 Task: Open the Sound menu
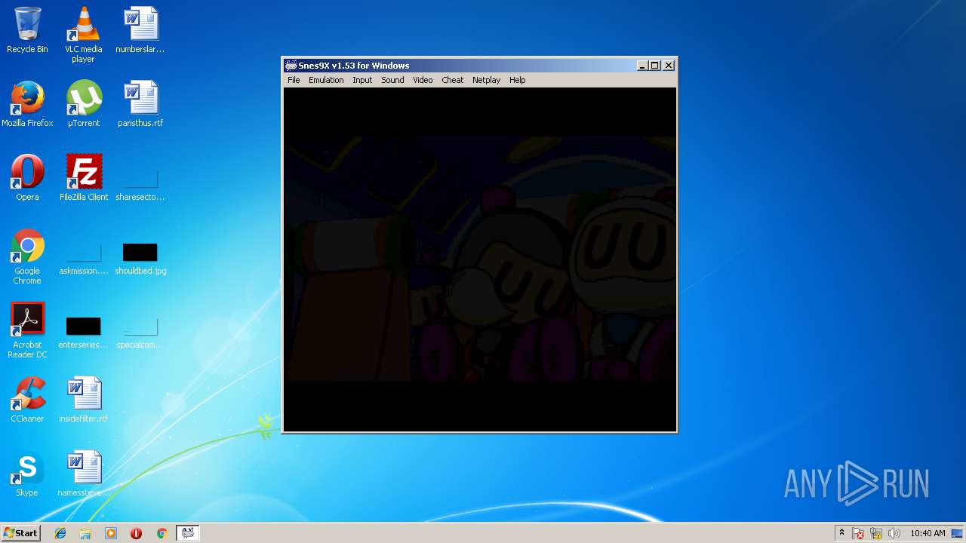[392, 80]
